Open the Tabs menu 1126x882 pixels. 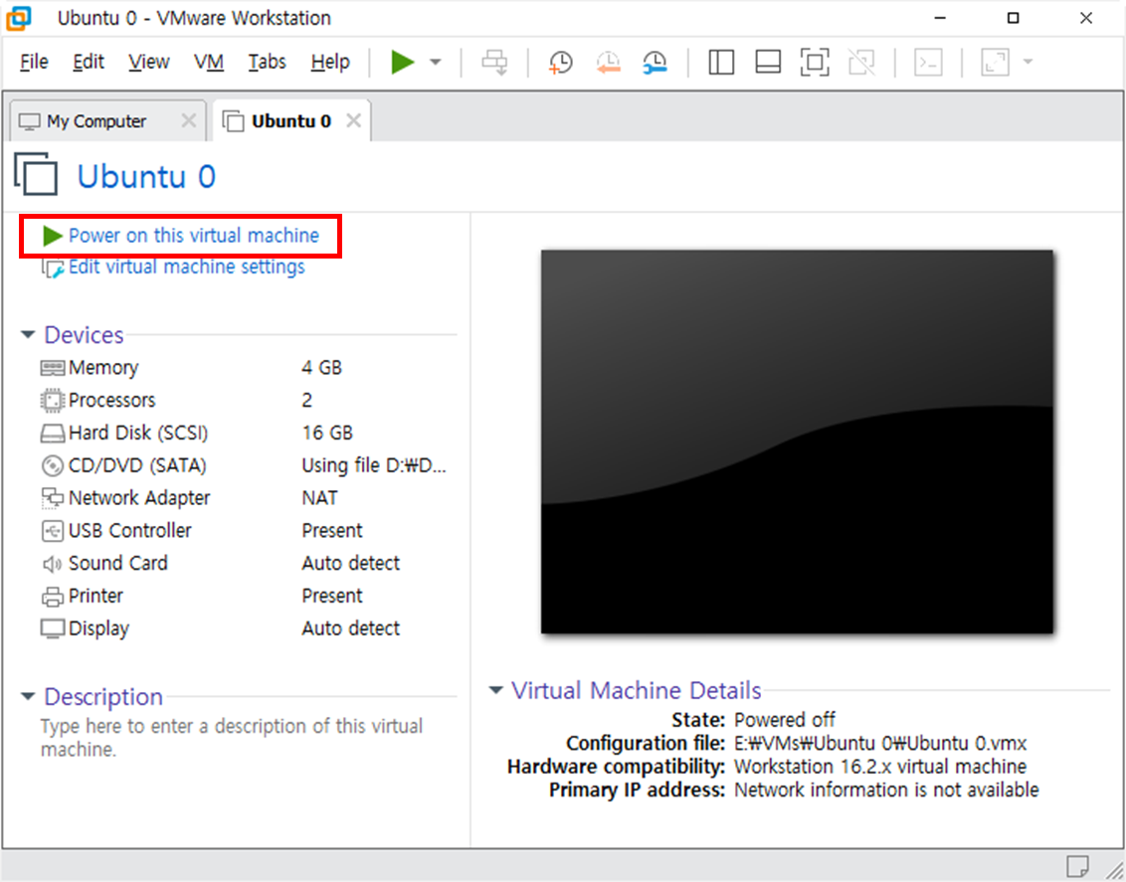coord(268,63)
